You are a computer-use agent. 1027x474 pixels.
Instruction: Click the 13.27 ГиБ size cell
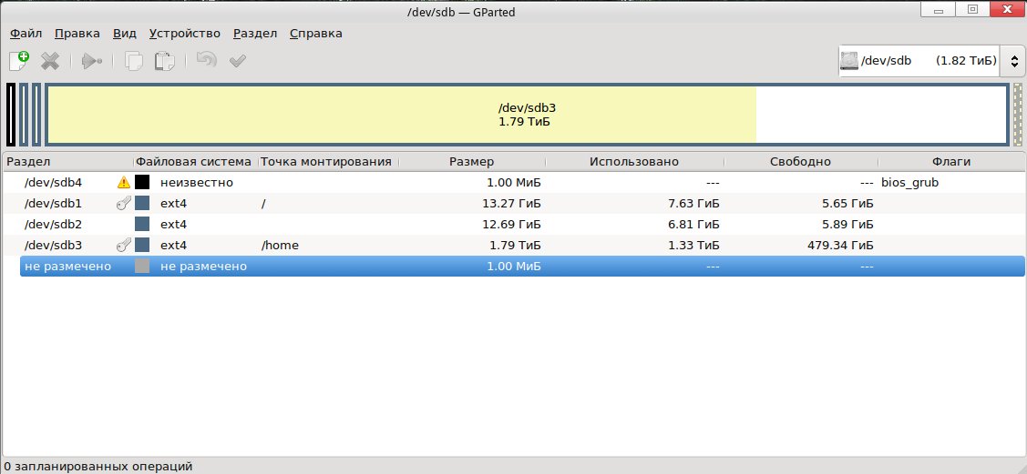point(511,203)
